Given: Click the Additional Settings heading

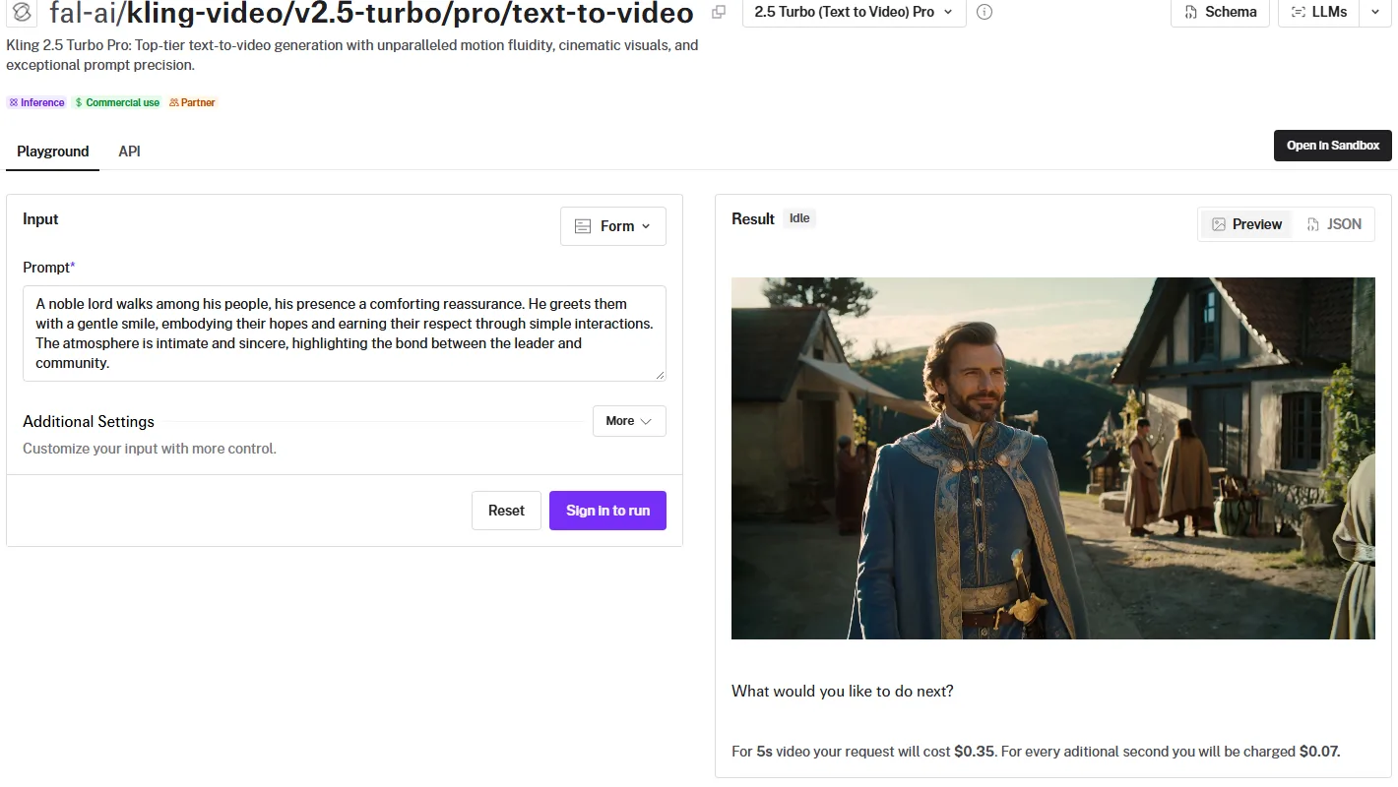Looking at the screenshot, I should (89, 421).
